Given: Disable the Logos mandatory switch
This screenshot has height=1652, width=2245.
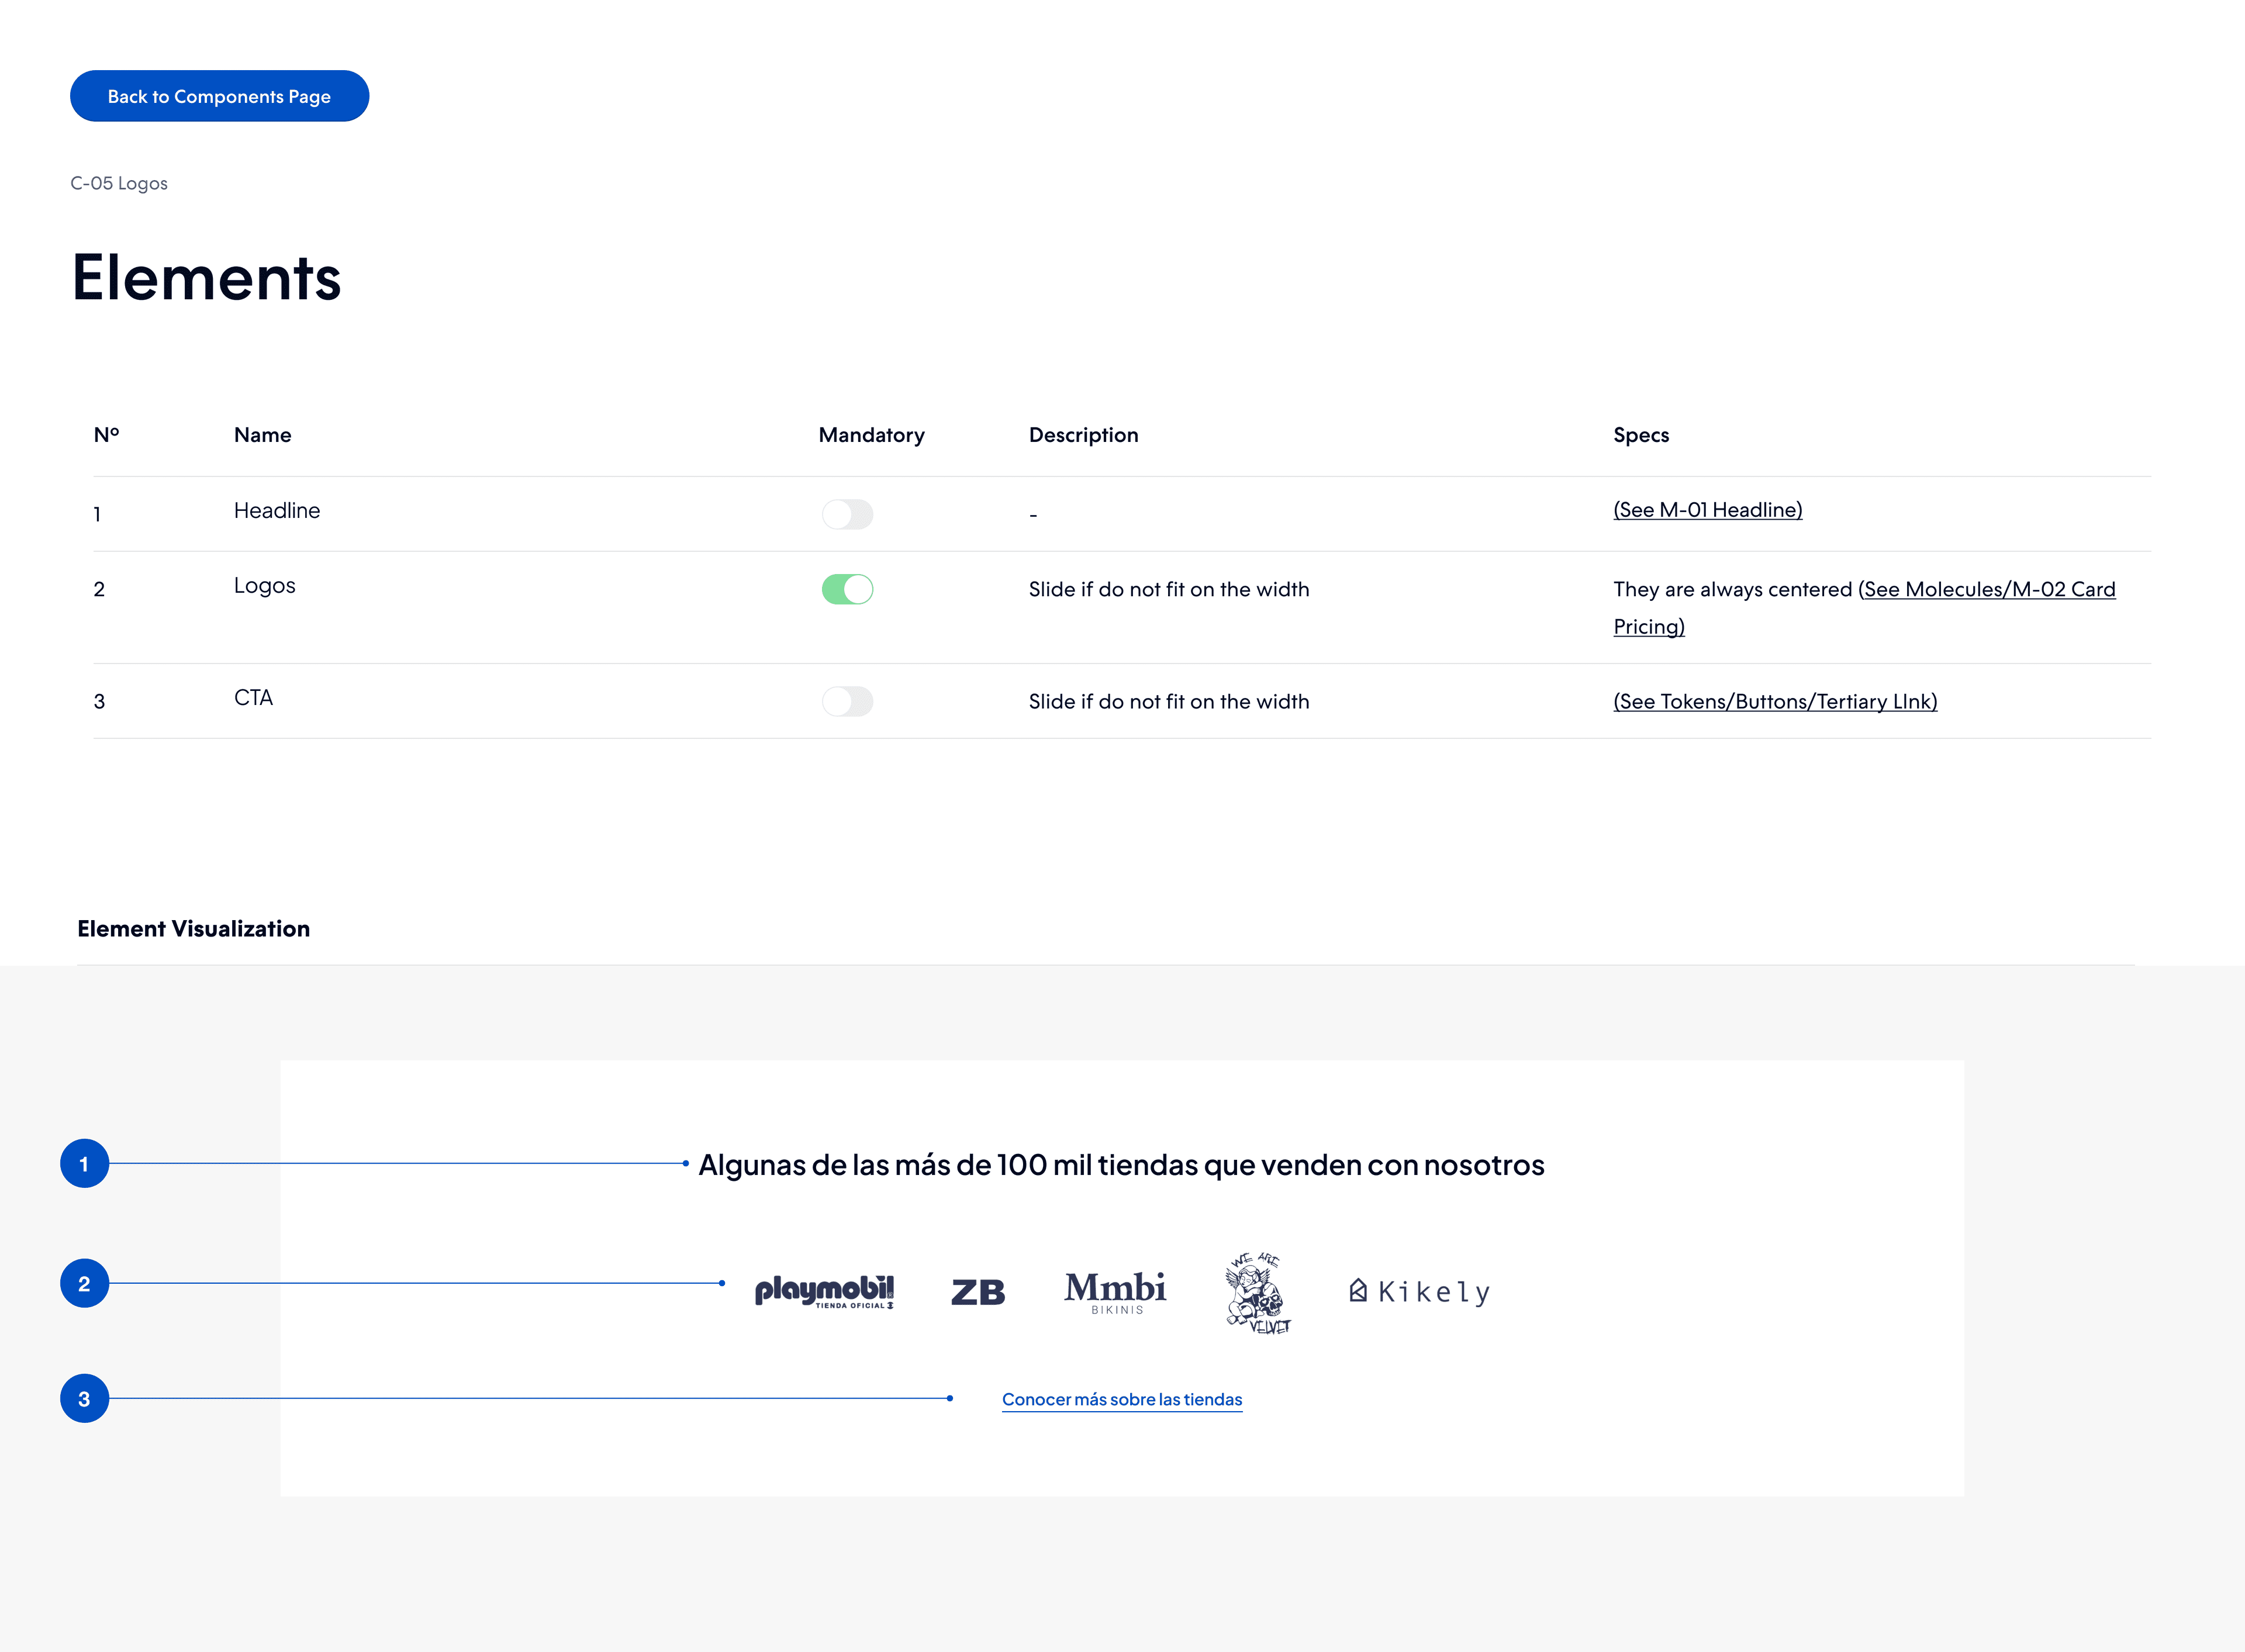Looking at the screenshot, I should [847, 589].
